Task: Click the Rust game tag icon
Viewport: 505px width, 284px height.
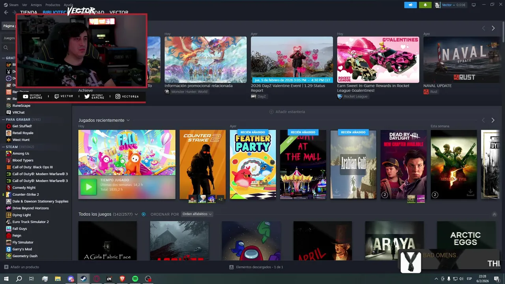Action: tap(426, 92)
